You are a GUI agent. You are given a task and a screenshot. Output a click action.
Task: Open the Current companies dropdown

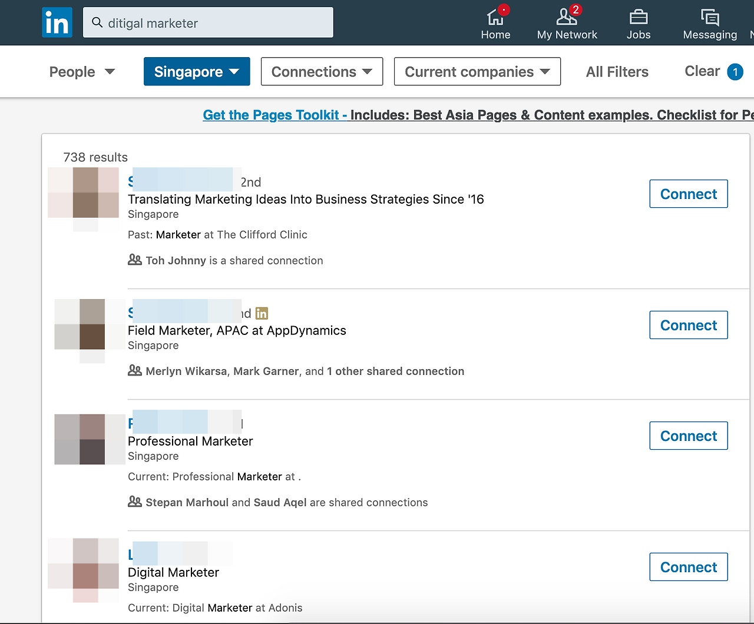tap(477, 71)
